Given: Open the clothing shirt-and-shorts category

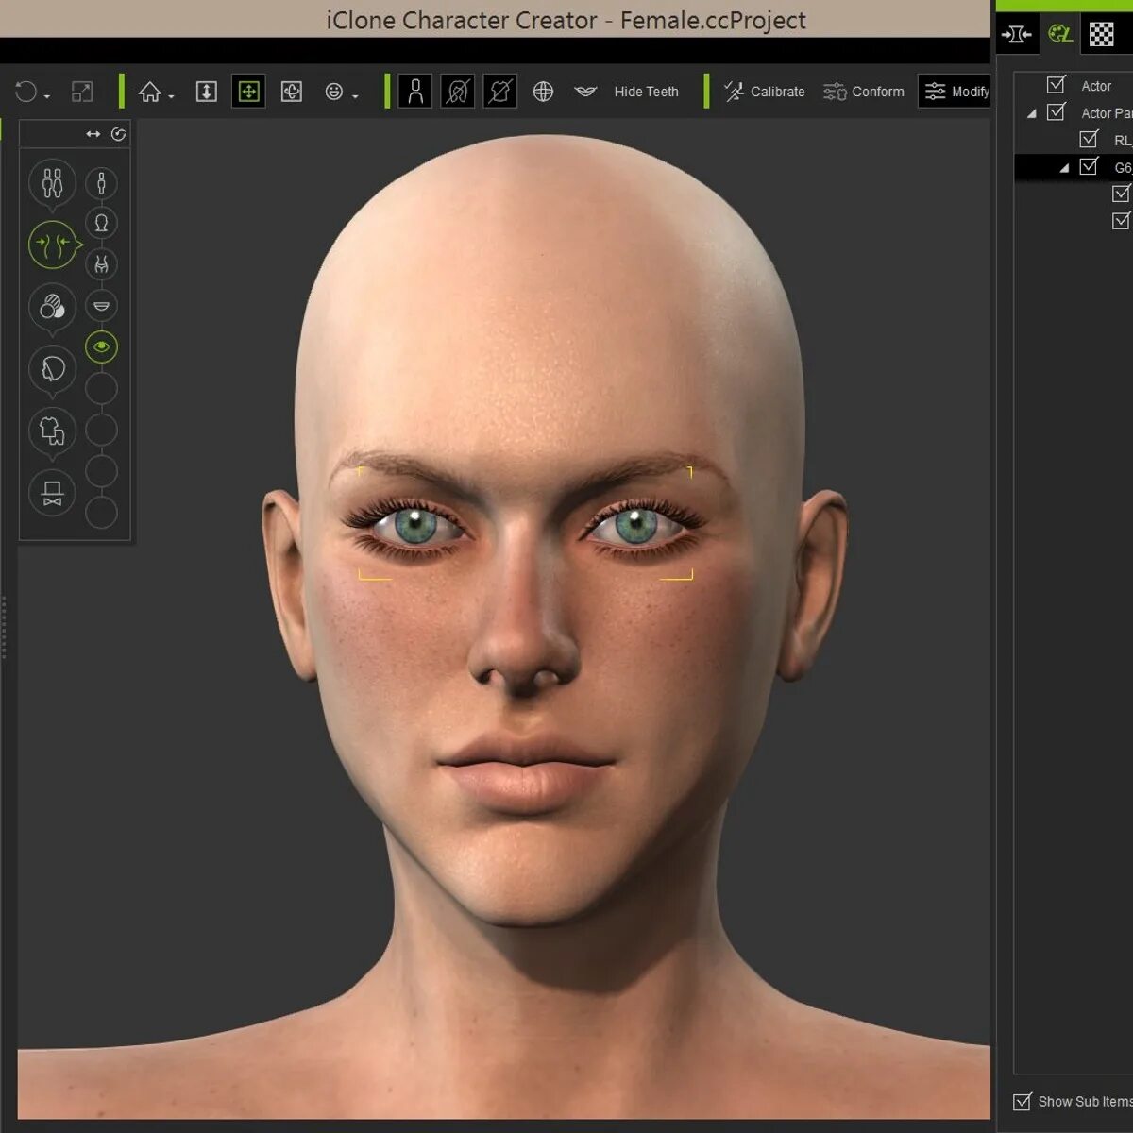Looking at the screenshot, I should pos(52,431).
